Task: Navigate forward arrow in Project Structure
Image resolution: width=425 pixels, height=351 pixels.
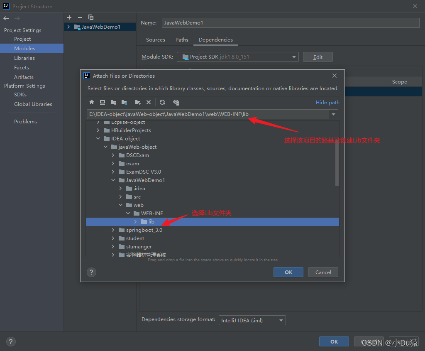Action: click(17, 18)
